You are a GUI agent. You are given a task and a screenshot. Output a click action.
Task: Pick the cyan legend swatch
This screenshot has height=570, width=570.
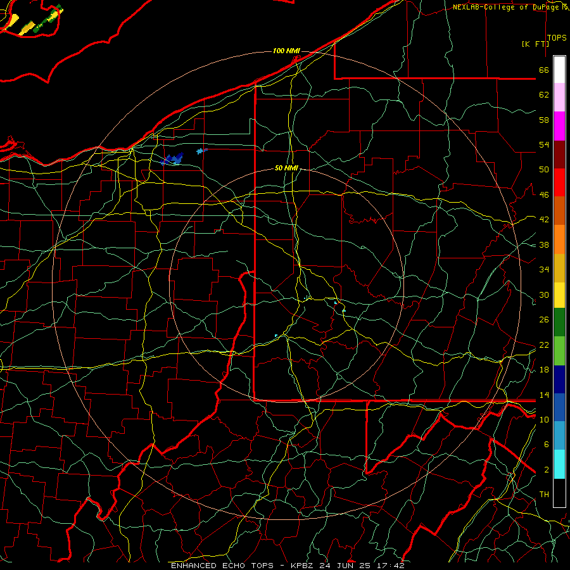click(559, 464)
